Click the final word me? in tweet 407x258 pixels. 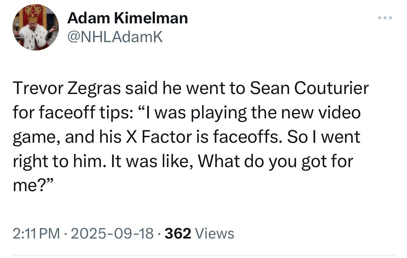tap(33, 185)
